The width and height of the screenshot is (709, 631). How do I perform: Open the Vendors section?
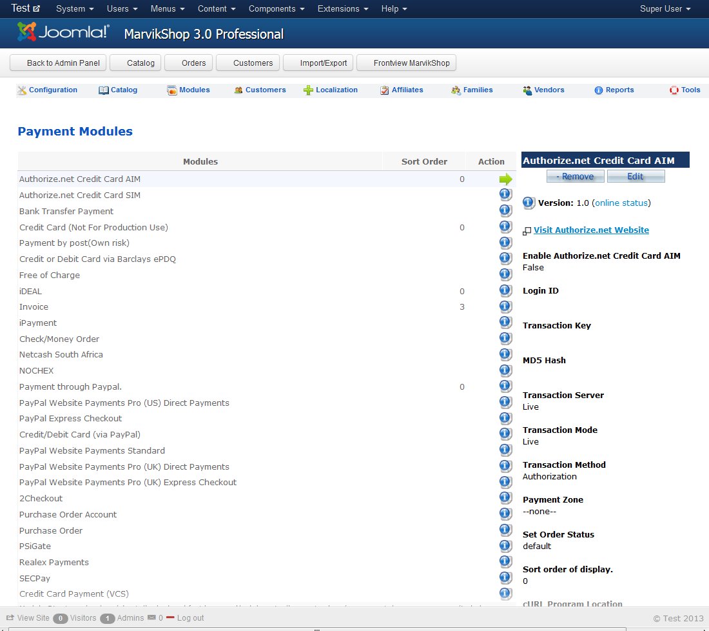(543, 90)
